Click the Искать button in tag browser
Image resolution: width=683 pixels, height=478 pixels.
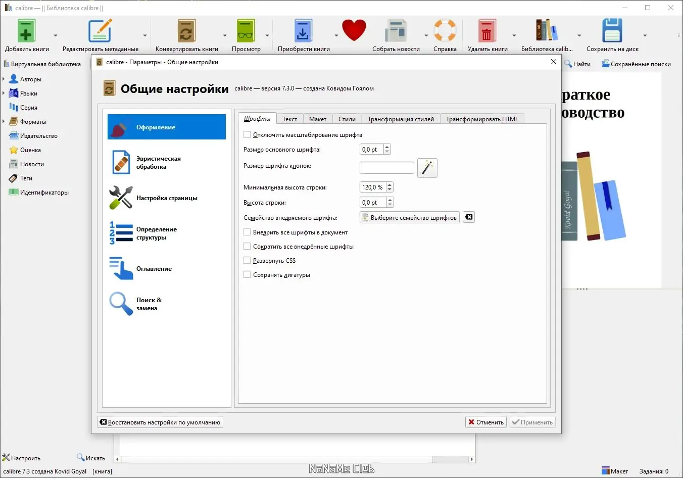(91, 458)
